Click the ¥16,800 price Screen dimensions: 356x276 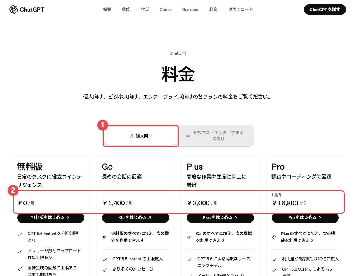click(285, 203)
